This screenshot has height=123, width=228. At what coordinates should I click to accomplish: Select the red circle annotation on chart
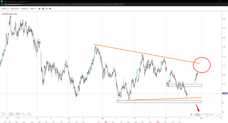coord(202,57)
